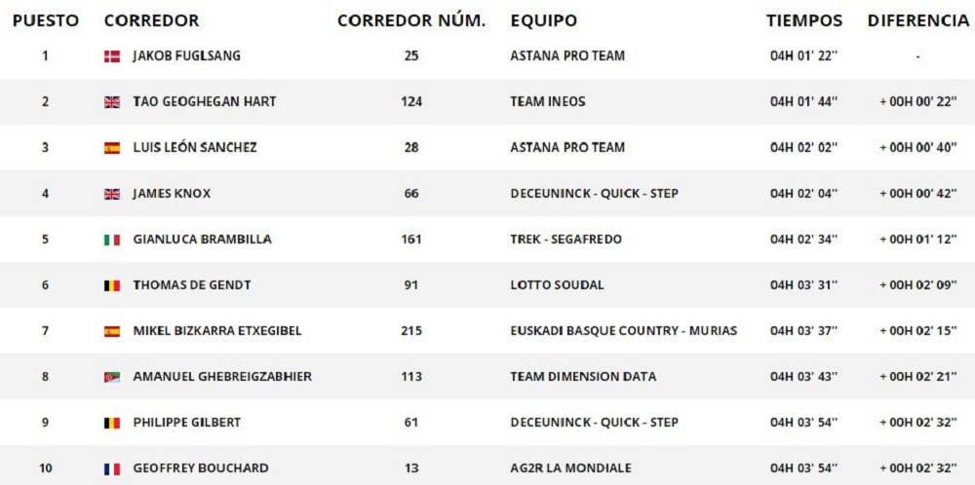Open rider Philippe Gilbert's name
The height and width of the screenshot is (485, 975).
186,423
